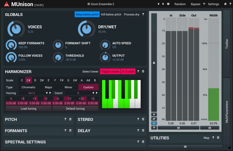Viewport: 233px width, 151px height.
Task: Select A# as scale root
Action: click(88, 80)
